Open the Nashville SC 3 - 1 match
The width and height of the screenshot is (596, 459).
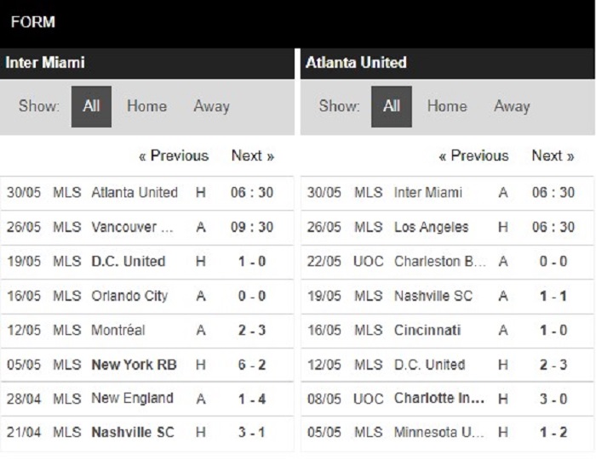coord(146,433)
